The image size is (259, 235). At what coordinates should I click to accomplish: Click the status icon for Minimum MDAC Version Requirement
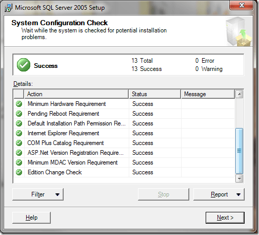(19, 162)
